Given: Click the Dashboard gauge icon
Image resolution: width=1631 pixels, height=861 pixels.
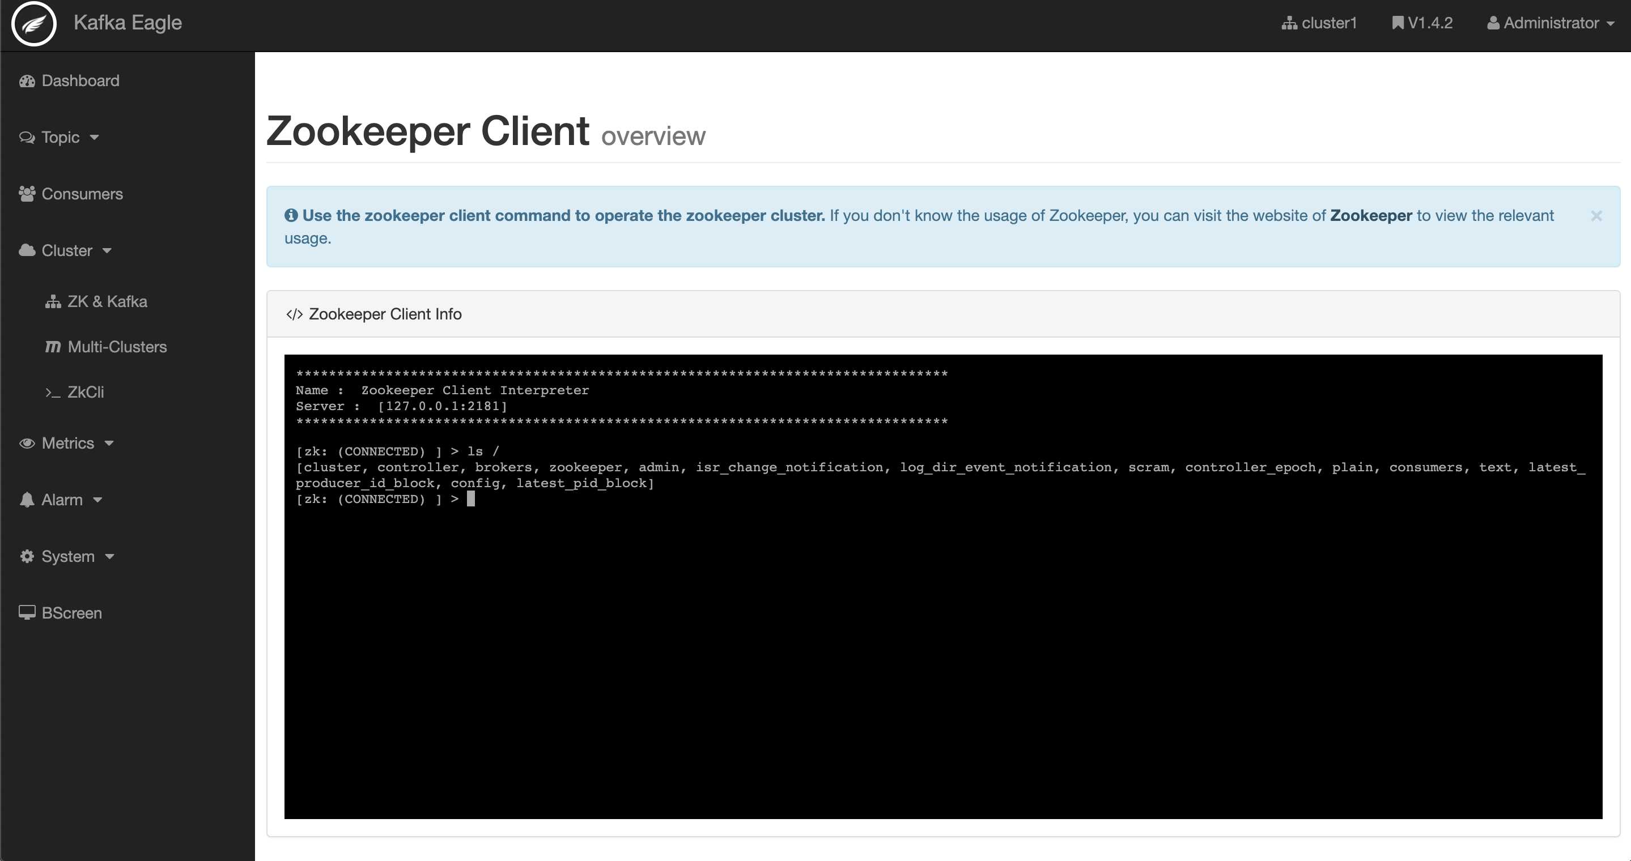Looking at the screenshot, I should (x=27, y=81).
